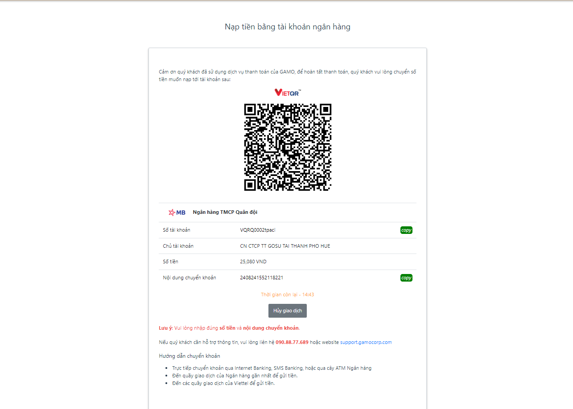Click the Lưu ý warning note
Viewport: 573px width, 409px height.
tap(229, 328)
